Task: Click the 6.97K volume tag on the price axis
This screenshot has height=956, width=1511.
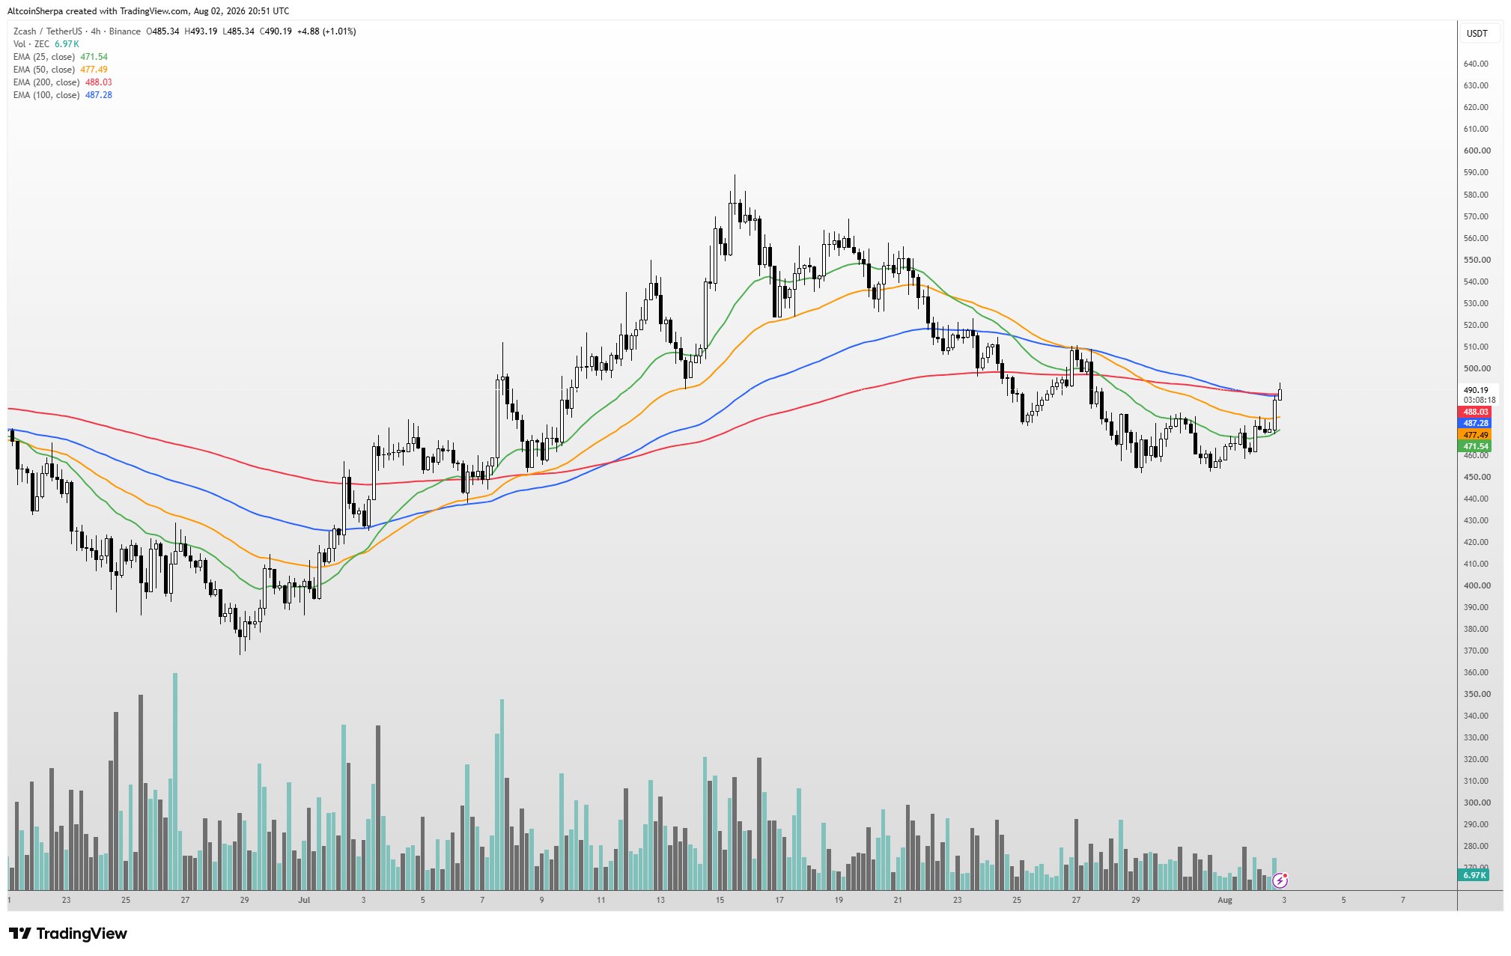Action: pos(1474,875)
